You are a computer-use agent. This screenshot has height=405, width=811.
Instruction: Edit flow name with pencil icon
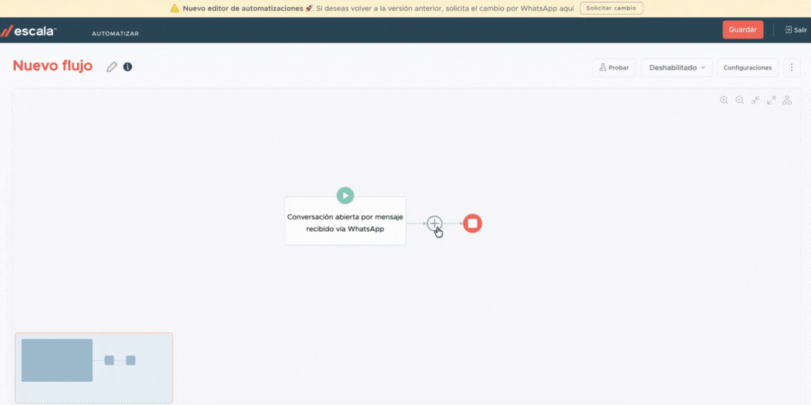point(112,67)
